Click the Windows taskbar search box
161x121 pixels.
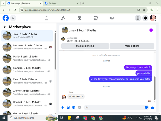(33, 118)
